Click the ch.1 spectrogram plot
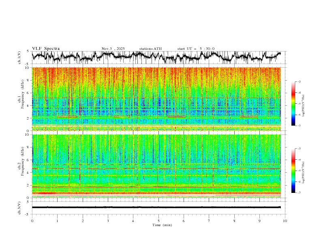The height and width of the screenshot is (248, 321). (x=156, y=99)
